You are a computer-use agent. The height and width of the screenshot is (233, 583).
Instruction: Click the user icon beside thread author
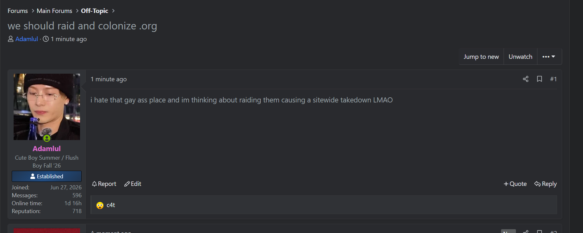[x=11, y=39]
